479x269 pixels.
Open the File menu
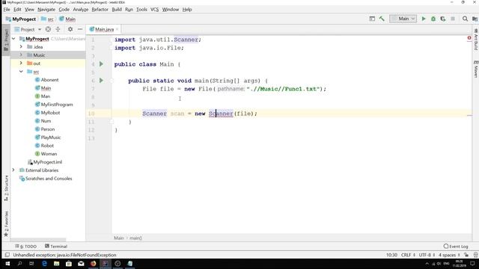click(x=7, y=10)
